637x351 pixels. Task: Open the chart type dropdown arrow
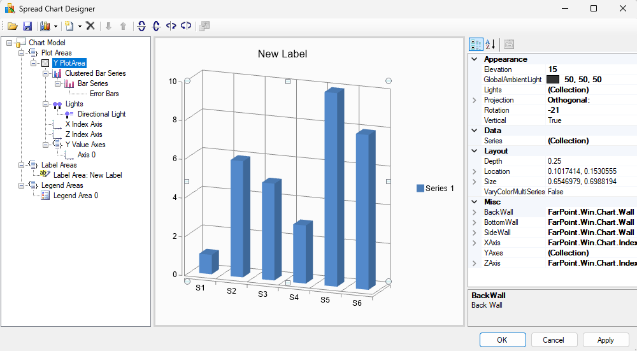pyautogui.click(x=55, y=26)
